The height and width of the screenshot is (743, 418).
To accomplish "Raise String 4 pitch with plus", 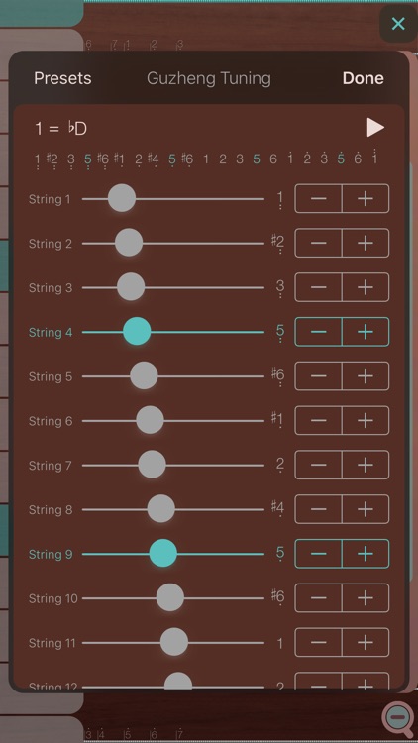I will [366, 332].
